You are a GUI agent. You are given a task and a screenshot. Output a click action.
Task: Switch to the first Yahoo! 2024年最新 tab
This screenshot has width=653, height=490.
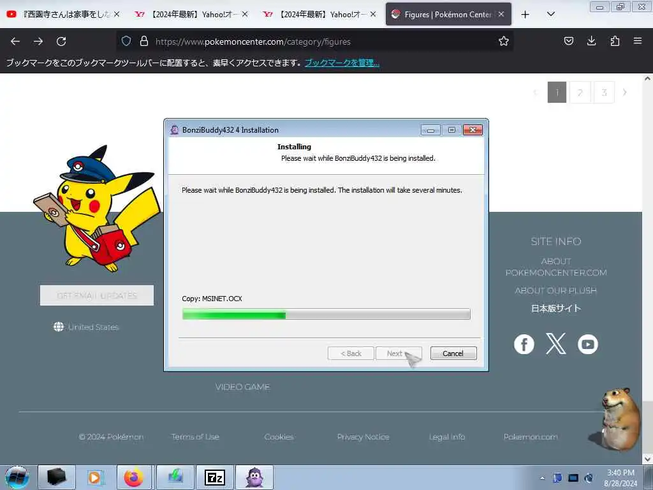pos(191,14)
